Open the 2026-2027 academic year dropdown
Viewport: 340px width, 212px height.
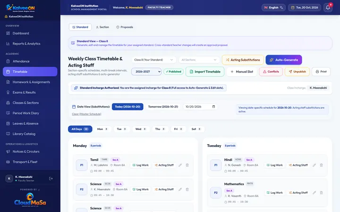pyautogui.click(x=146, y=72)
